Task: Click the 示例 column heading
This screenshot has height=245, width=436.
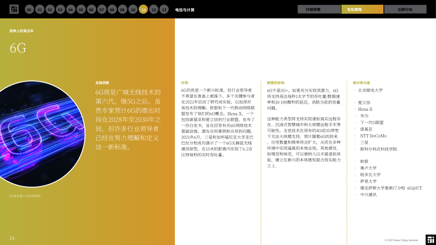Action: 185,83
